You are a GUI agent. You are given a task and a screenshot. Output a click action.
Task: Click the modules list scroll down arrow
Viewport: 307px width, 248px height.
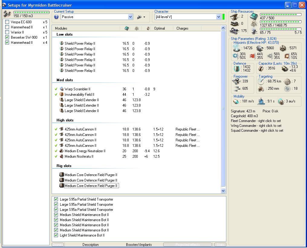pyautogui.click(x=223, y=191)
